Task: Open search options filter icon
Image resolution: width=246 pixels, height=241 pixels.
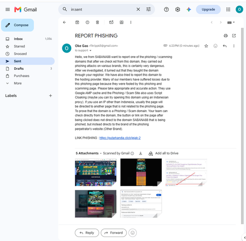Action: [x=149, y=9]
